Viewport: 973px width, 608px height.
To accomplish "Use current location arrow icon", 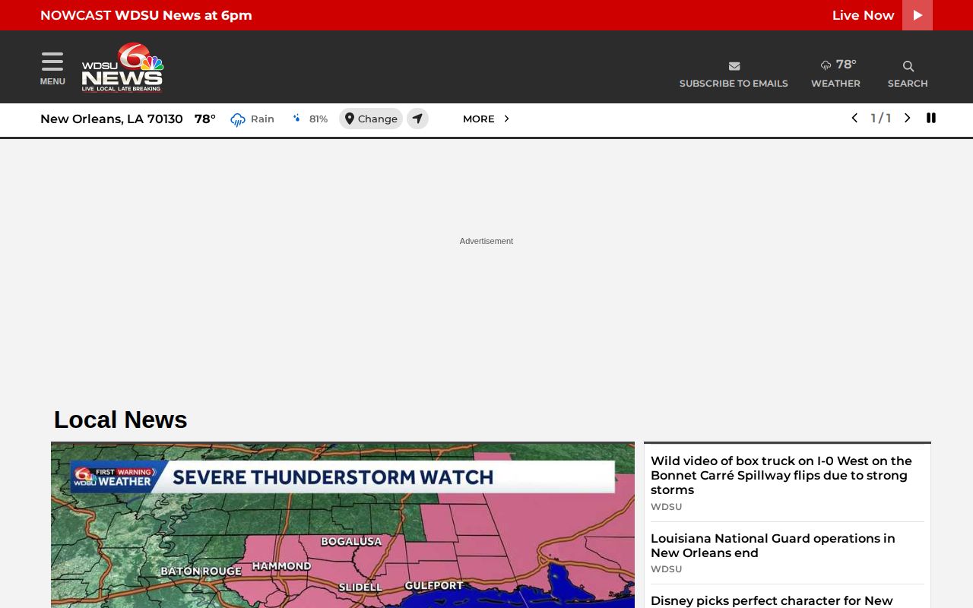I will (x=417, y=119).
